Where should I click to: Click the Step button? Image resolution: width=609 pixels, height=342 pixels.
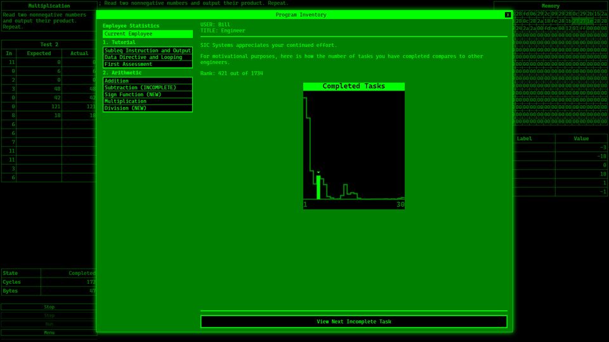pyautogui.click(x=49, y=315)
